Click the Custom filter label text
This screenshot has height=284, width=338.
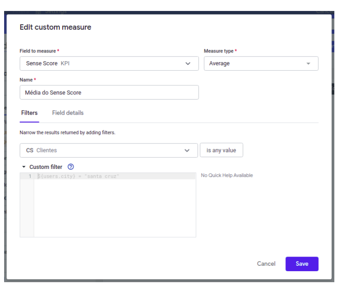coord(46,167)
